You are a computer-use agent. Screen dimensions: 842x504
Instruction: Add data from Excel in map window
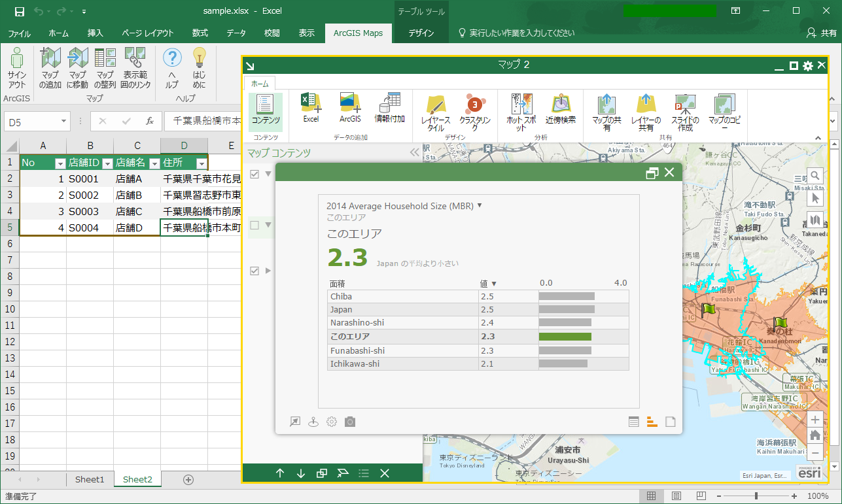point(311,109)
